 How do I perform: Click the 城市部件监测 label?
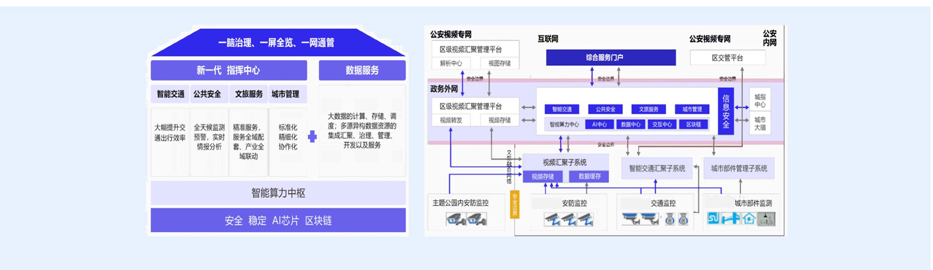(753, 203)
